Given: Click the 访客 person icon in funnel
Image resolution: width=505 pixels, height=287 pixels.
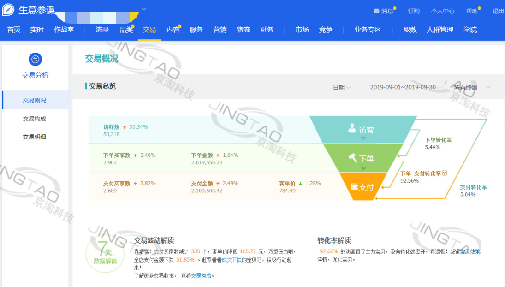Looking at the screenshot, I should [353, 128].
